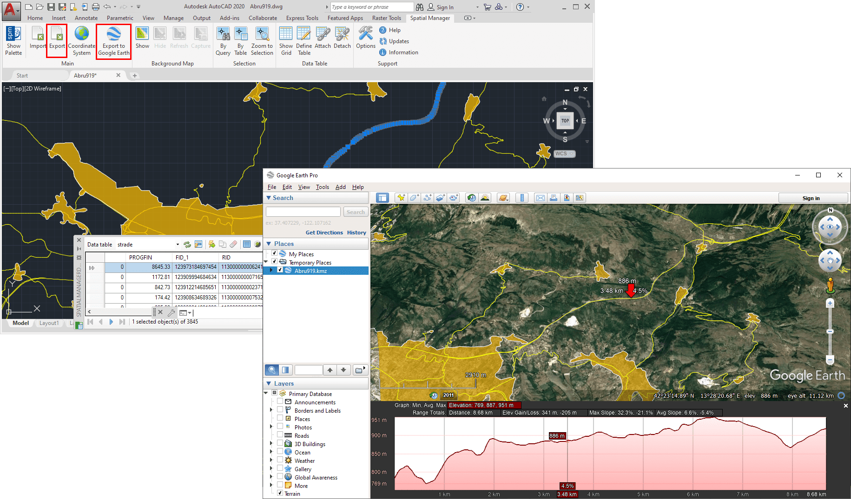Enable Weather layer checkbox
Viewport: 851px width, 499px height.
[280, 460]
